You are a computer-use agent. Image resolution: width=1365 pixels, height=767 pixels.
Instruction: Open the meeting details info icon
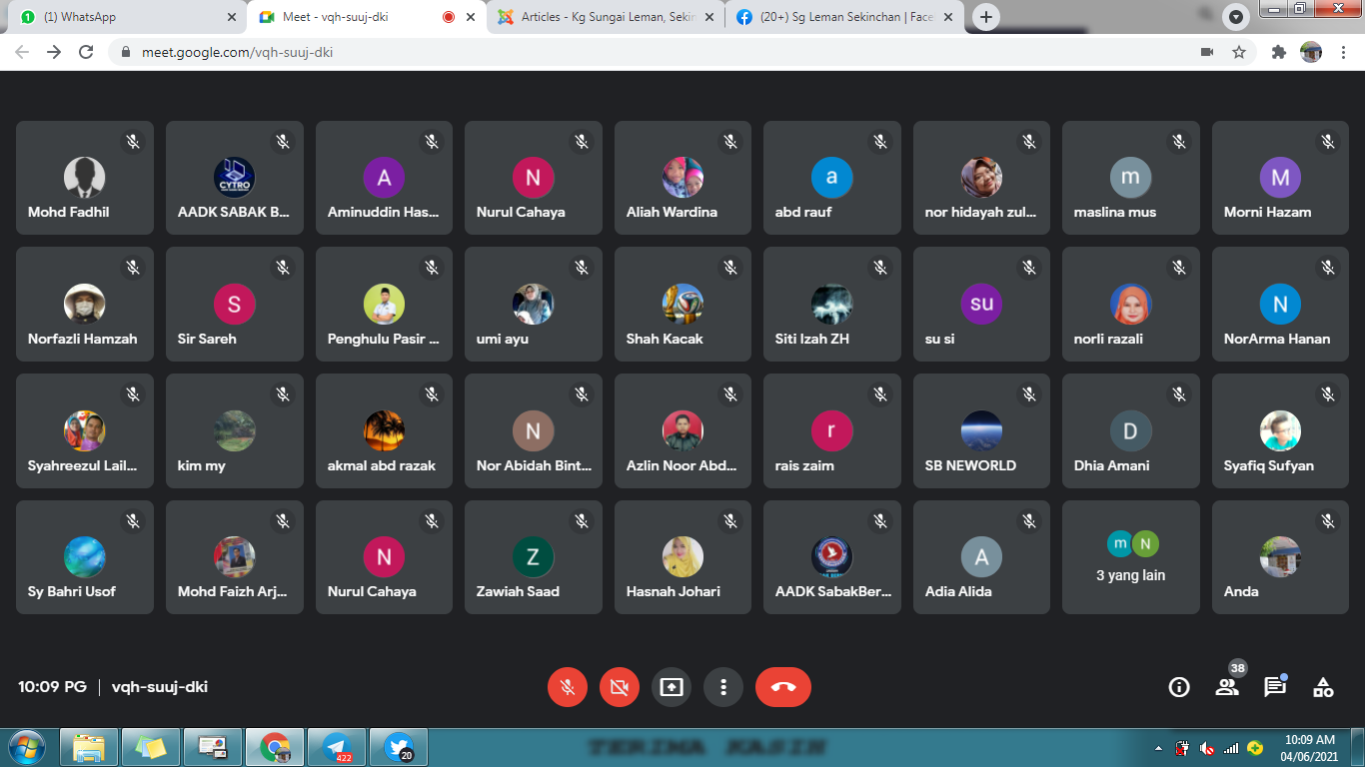click(x=1179, y=687)
